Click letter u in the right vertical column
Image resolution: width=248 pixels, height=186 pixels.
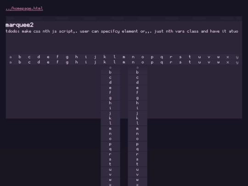(137, 169)
